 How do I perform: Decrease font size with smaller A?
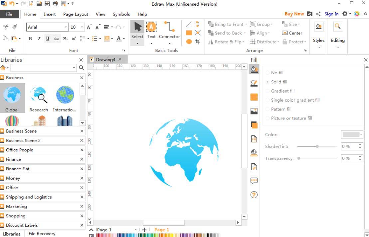[x=98, y=27]
